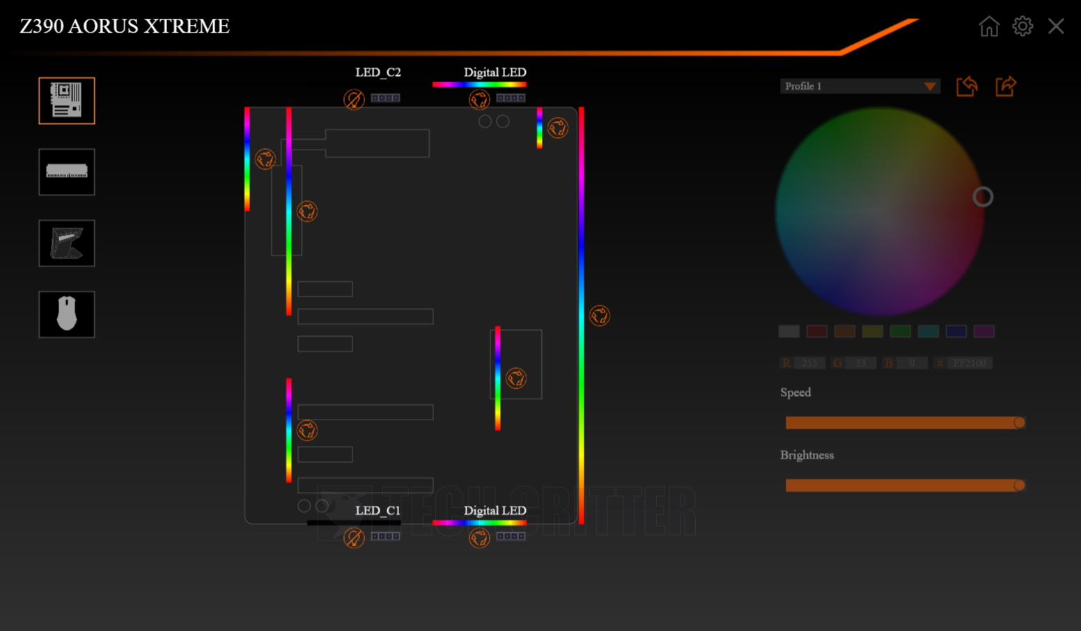Click the export profile icon
The image size is (1081, 631).
pos(1006,86)
